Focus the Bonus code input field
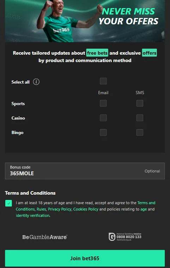 [x=85, y=171]
